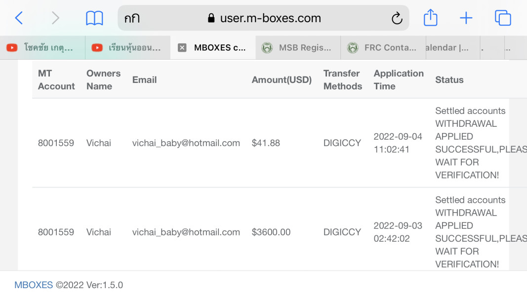
Task: Open the share sheet icon
Action: click(431, 17)
